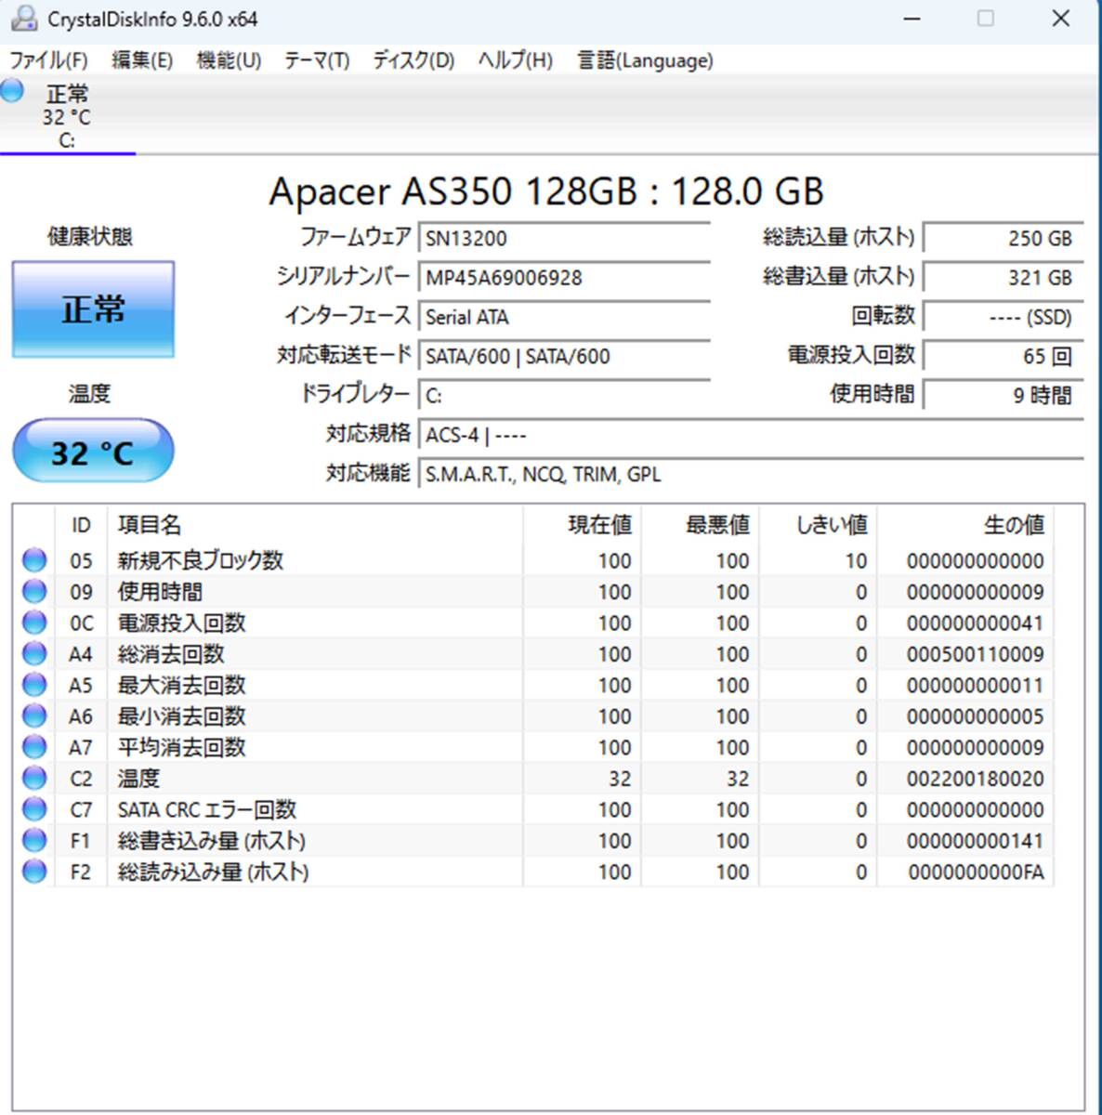Select the 平均消去回数 row in SMART list

(181, 748)
